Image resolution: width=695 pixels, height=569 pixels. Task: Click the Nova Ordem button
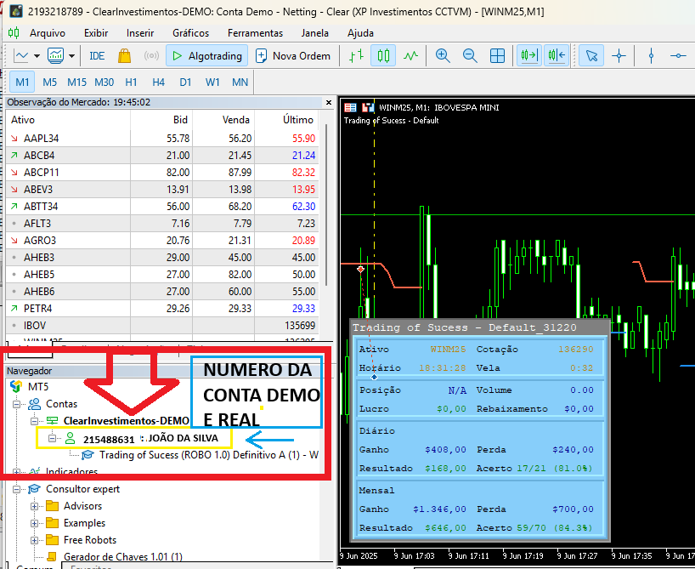point(294,56)
